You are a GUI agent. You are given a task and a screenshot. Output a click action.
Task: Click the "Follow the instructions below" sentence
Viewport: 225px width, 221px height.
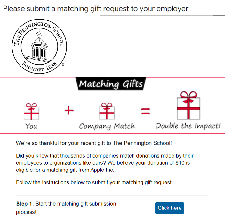pos(94,182)
